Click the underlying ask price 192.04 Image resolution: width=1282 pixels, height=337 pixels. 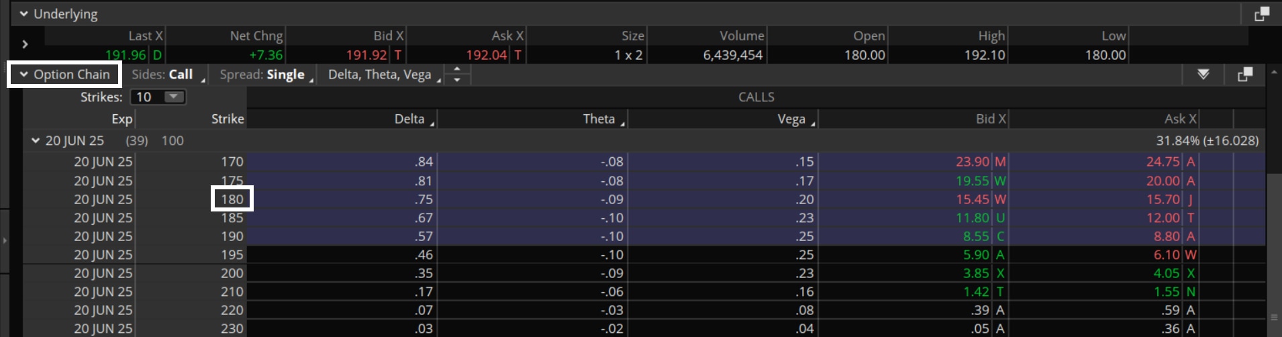[x=487, y=55]
